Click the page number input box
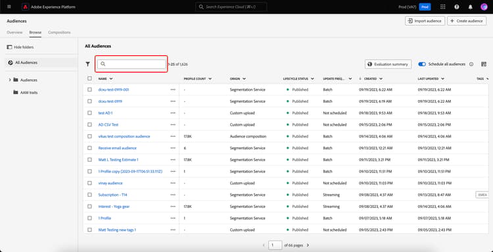 point(275,245)
